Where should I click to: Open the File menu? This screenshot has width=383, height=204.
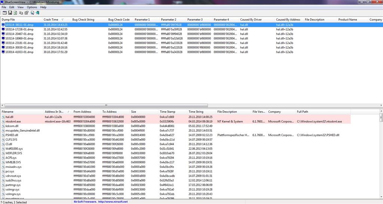tap(4, 7)
